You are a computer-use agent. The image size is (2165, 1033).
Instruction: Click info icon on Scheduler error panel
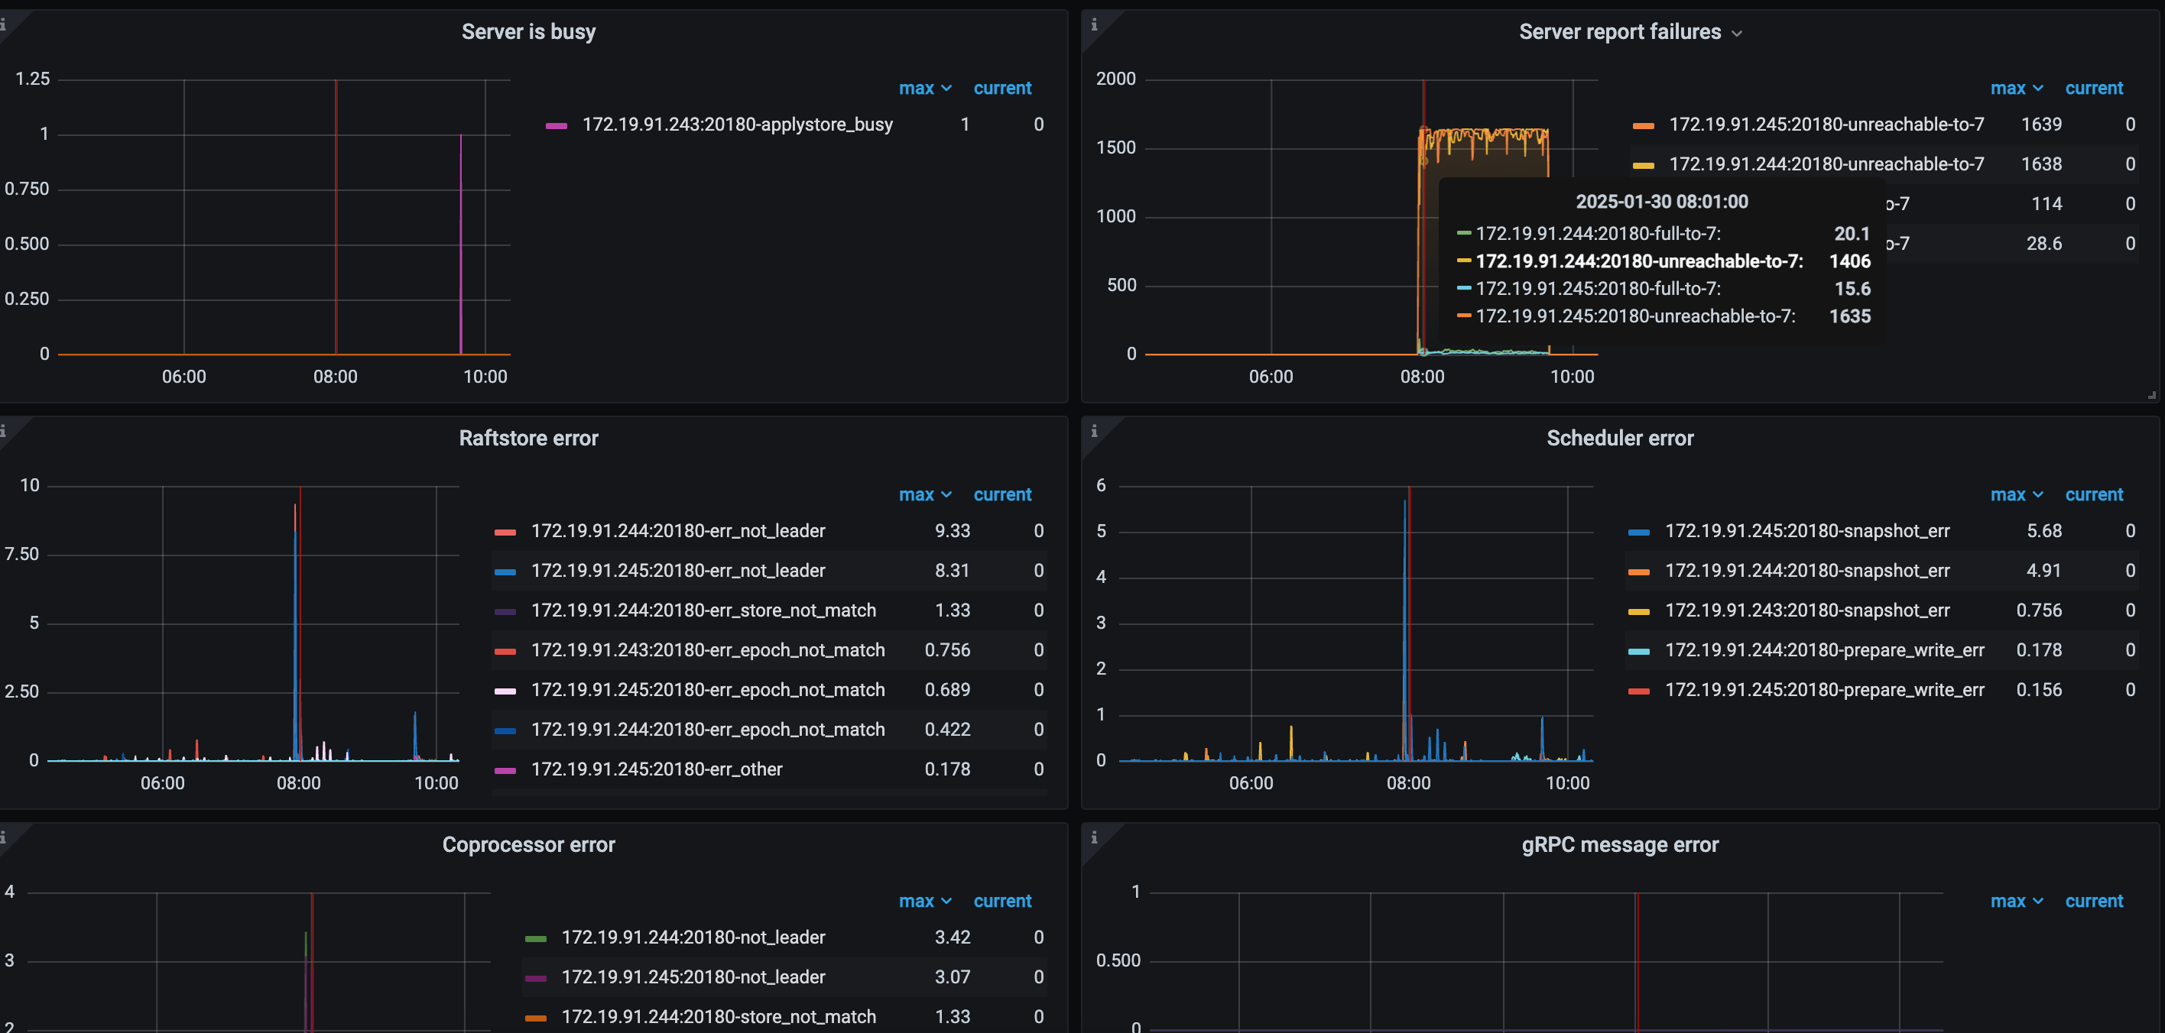click(1093, 431)
